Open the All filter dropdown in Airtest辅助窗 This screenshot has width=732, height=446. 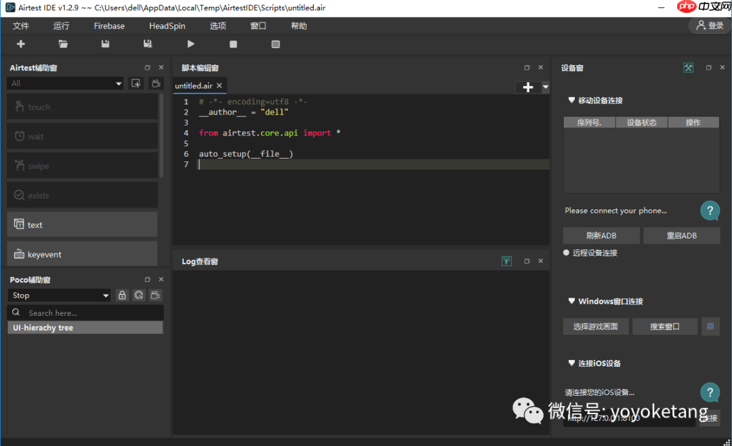(x=64, y=83)
